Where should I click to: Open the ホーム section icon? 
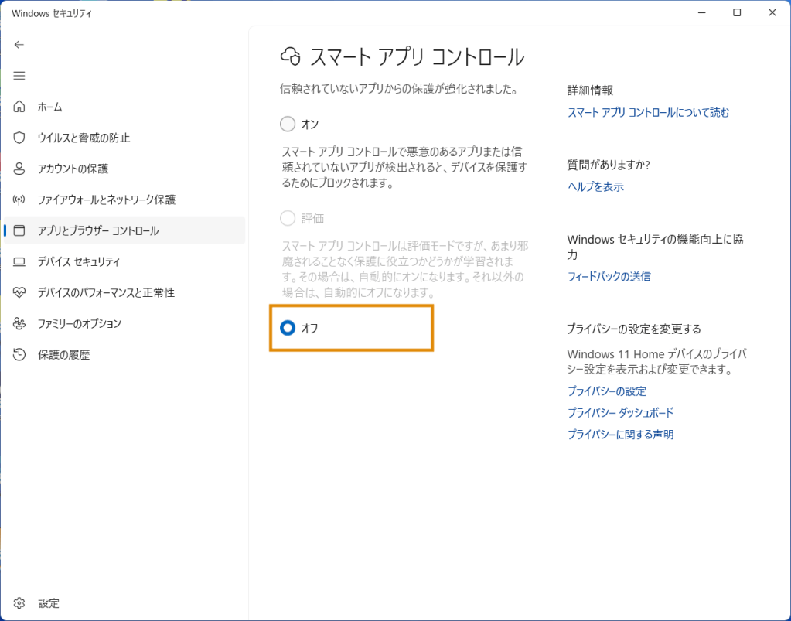tap(19, 107)
